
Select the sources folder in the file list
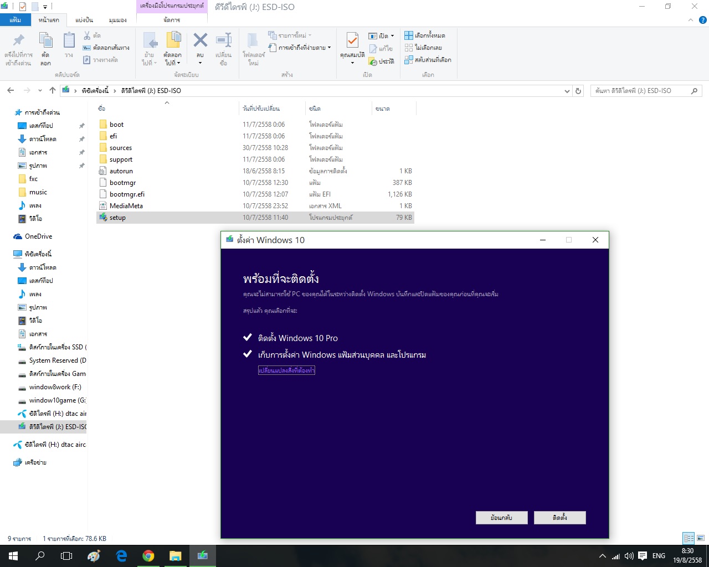point(255,148)
